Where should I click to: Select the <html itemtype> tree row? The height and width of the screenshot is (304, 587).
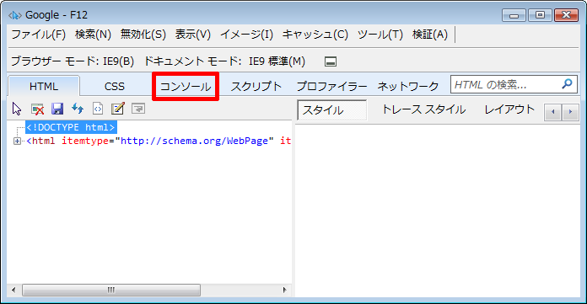click(159, 141)
